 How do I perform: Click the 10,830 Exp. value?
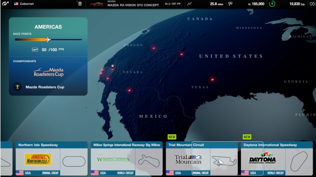click(x=297, y=4)
